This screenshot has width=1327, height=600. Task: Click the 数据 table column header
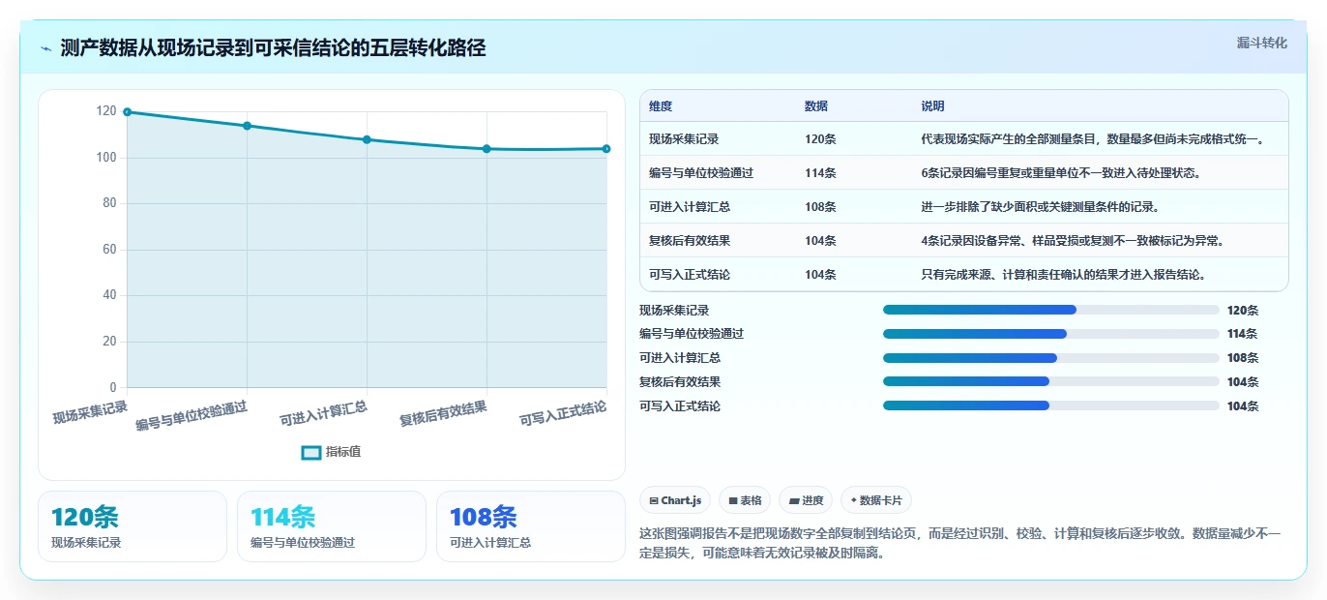coord(816,106)
